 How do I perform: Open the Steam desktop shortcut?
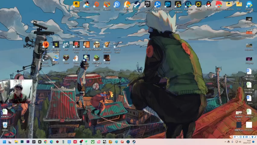pyautogui.click(x=137, y=6)
